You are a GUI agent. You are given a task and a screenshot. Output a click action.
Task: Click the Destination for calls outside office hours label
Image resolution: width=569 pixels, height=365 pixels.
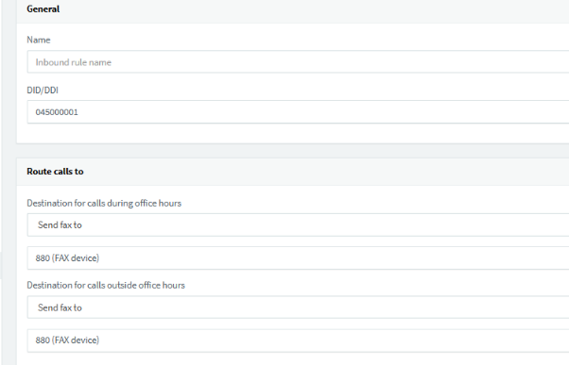point(106,286)
